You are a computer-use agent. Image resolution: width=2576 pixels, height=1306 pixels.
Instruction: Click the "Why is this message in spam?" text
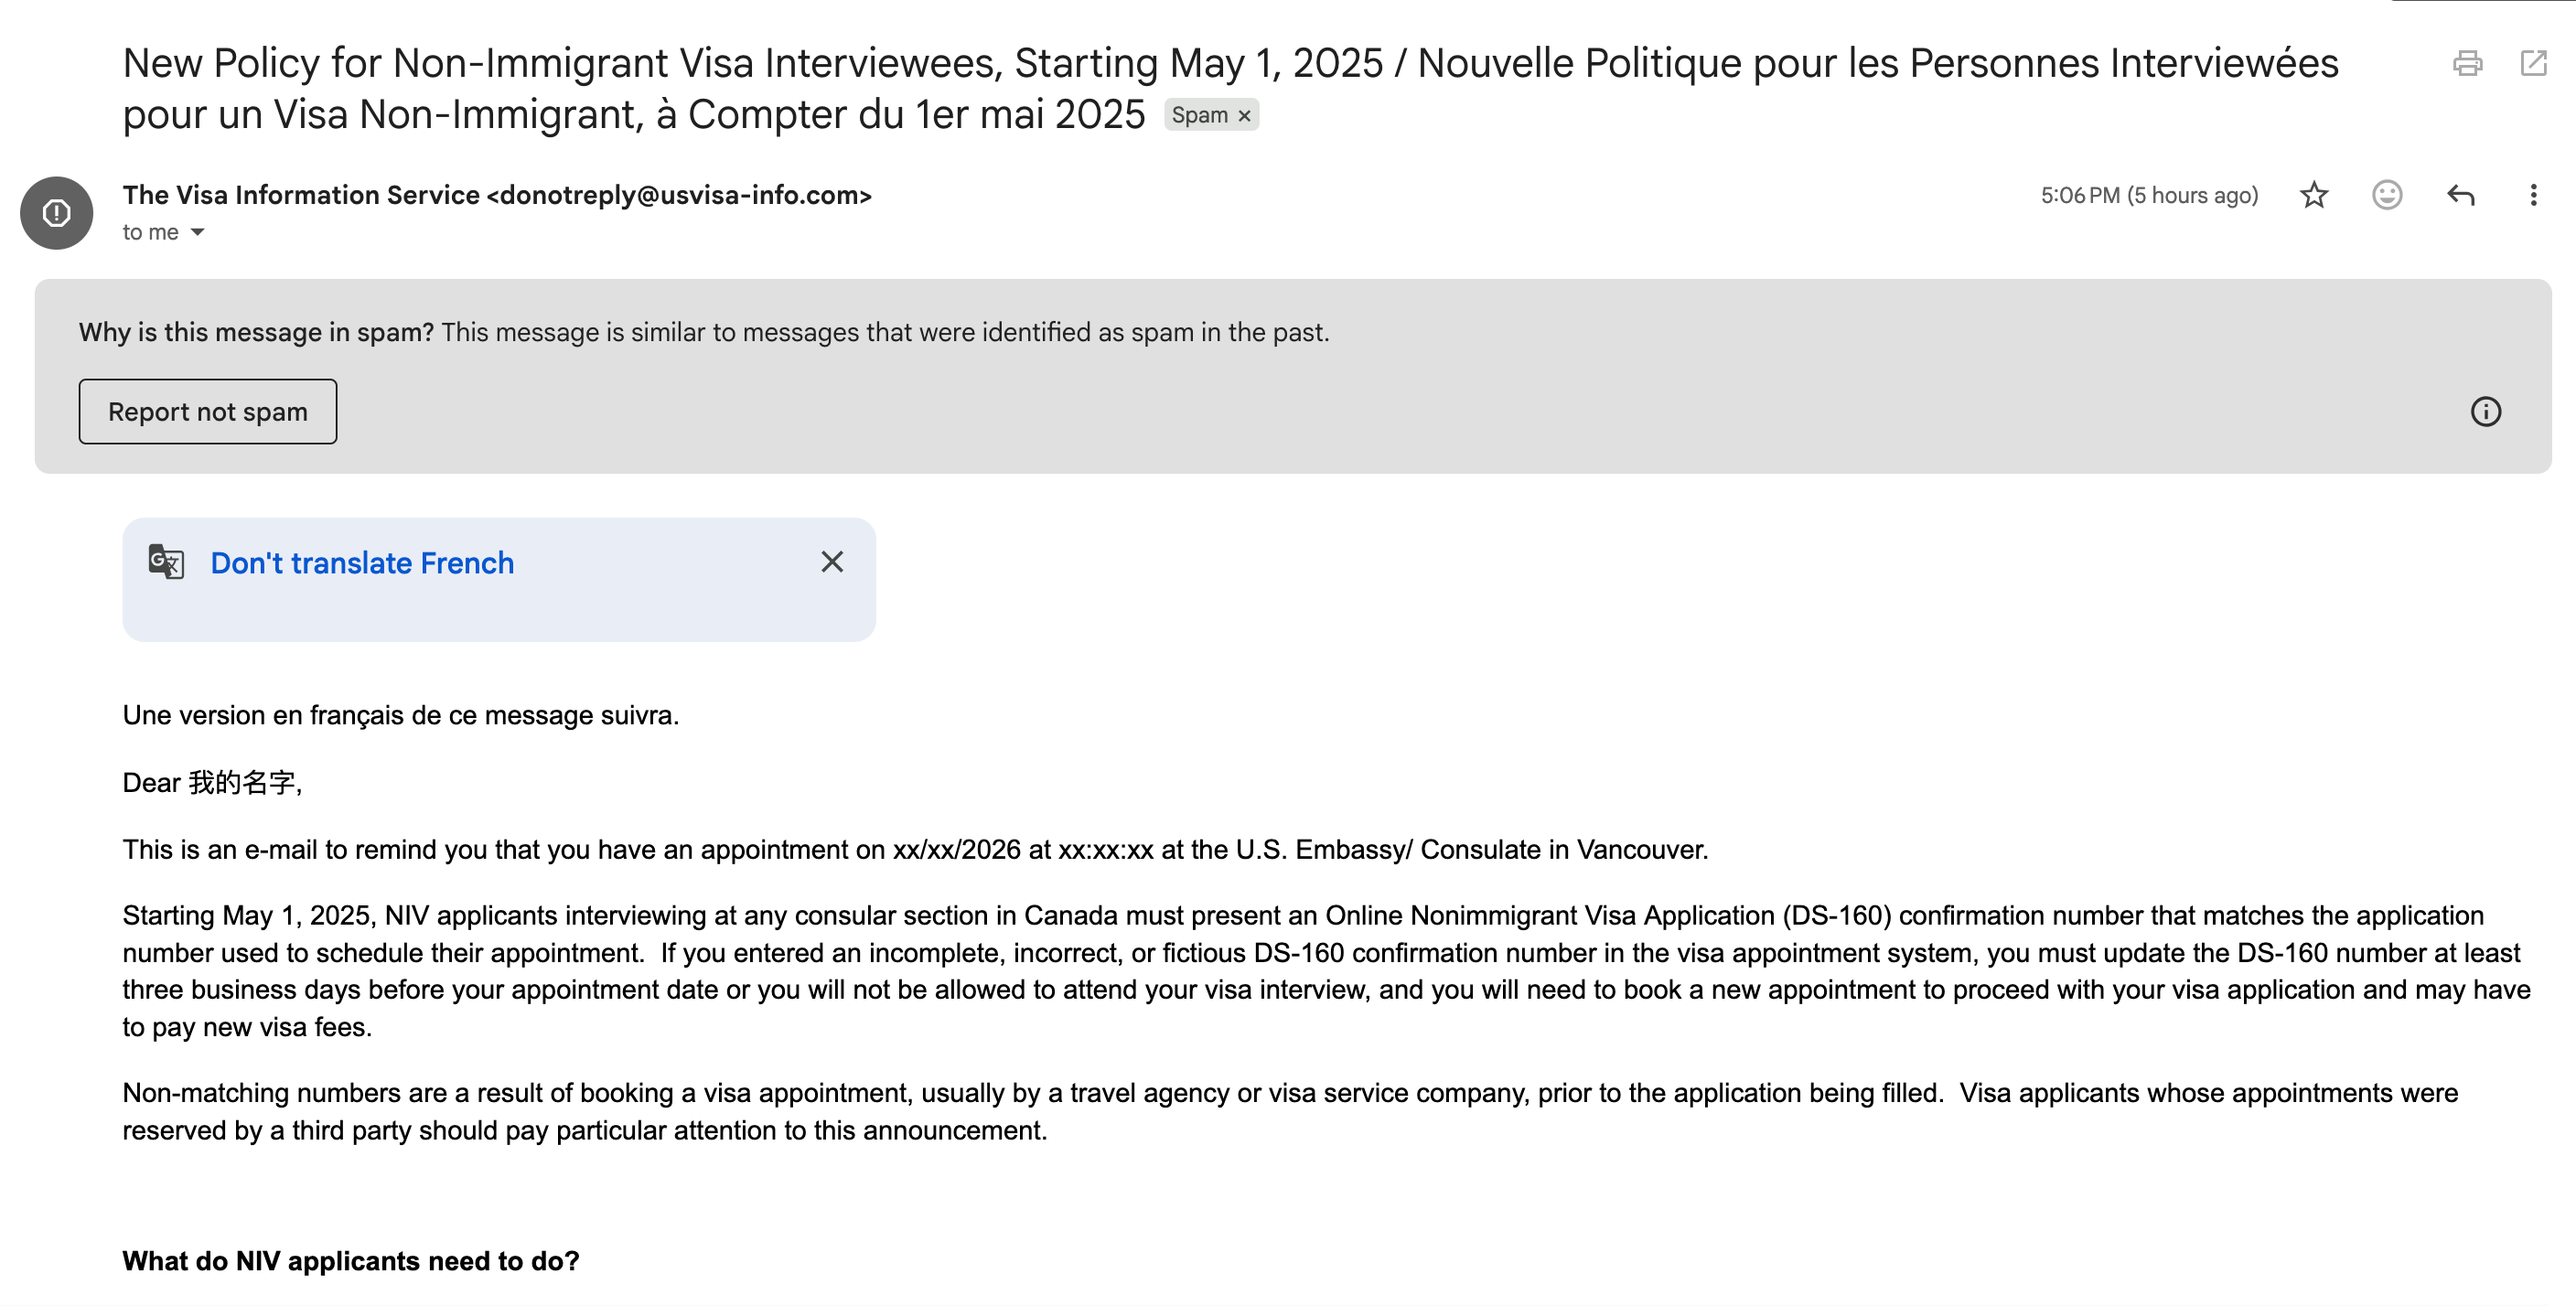click(x=256, y=332)
